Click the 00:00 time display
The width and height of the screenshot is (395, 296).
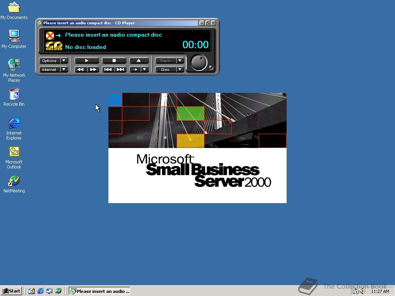coord(196,45)
